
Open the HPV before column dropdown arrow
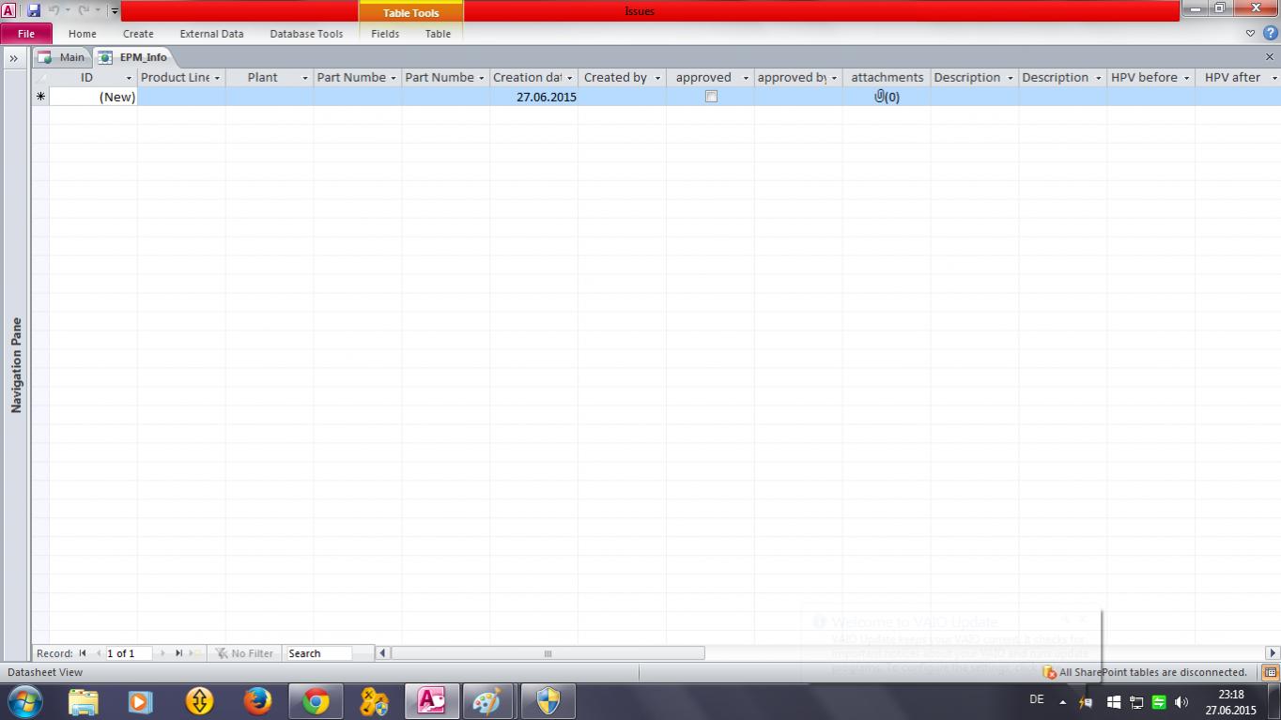pyautogui.click(x=1186, y=78)
